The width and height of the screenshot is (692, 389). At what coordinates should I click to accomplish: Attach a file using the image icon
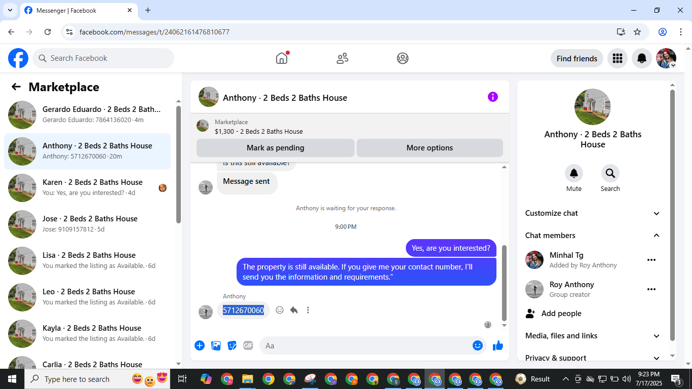click(x=216, y=345)
